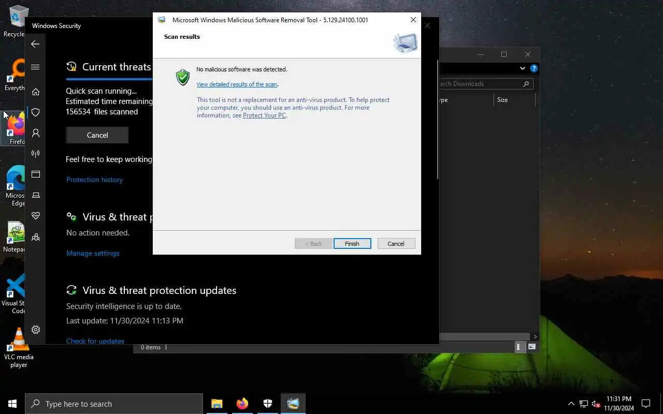Open Device security sidebar icon
Image resolution: width=663 pixels, height=414 pixels.
36,195
